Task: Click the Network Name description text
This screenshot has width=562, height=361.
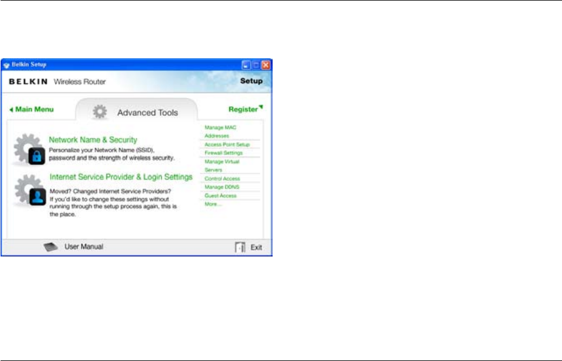Action: (111, 154)
